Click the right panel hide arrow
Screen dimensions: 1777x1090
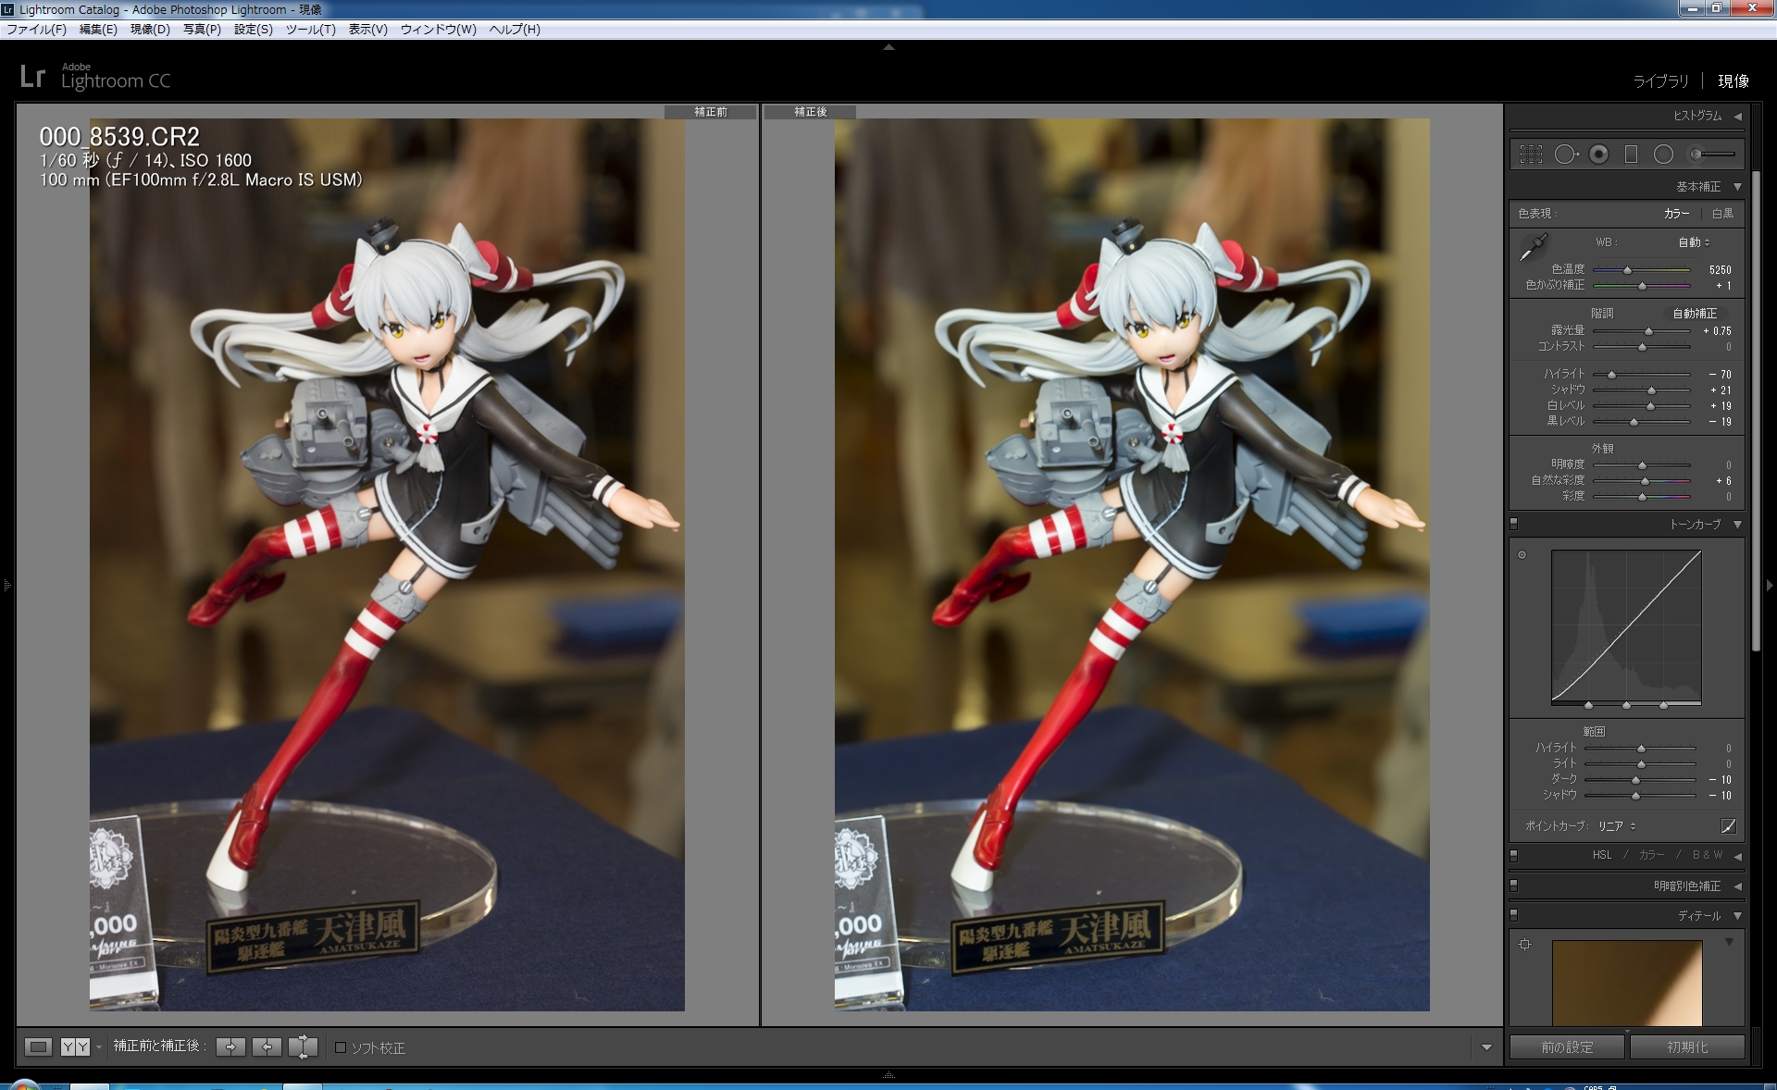click(1770, 586)
